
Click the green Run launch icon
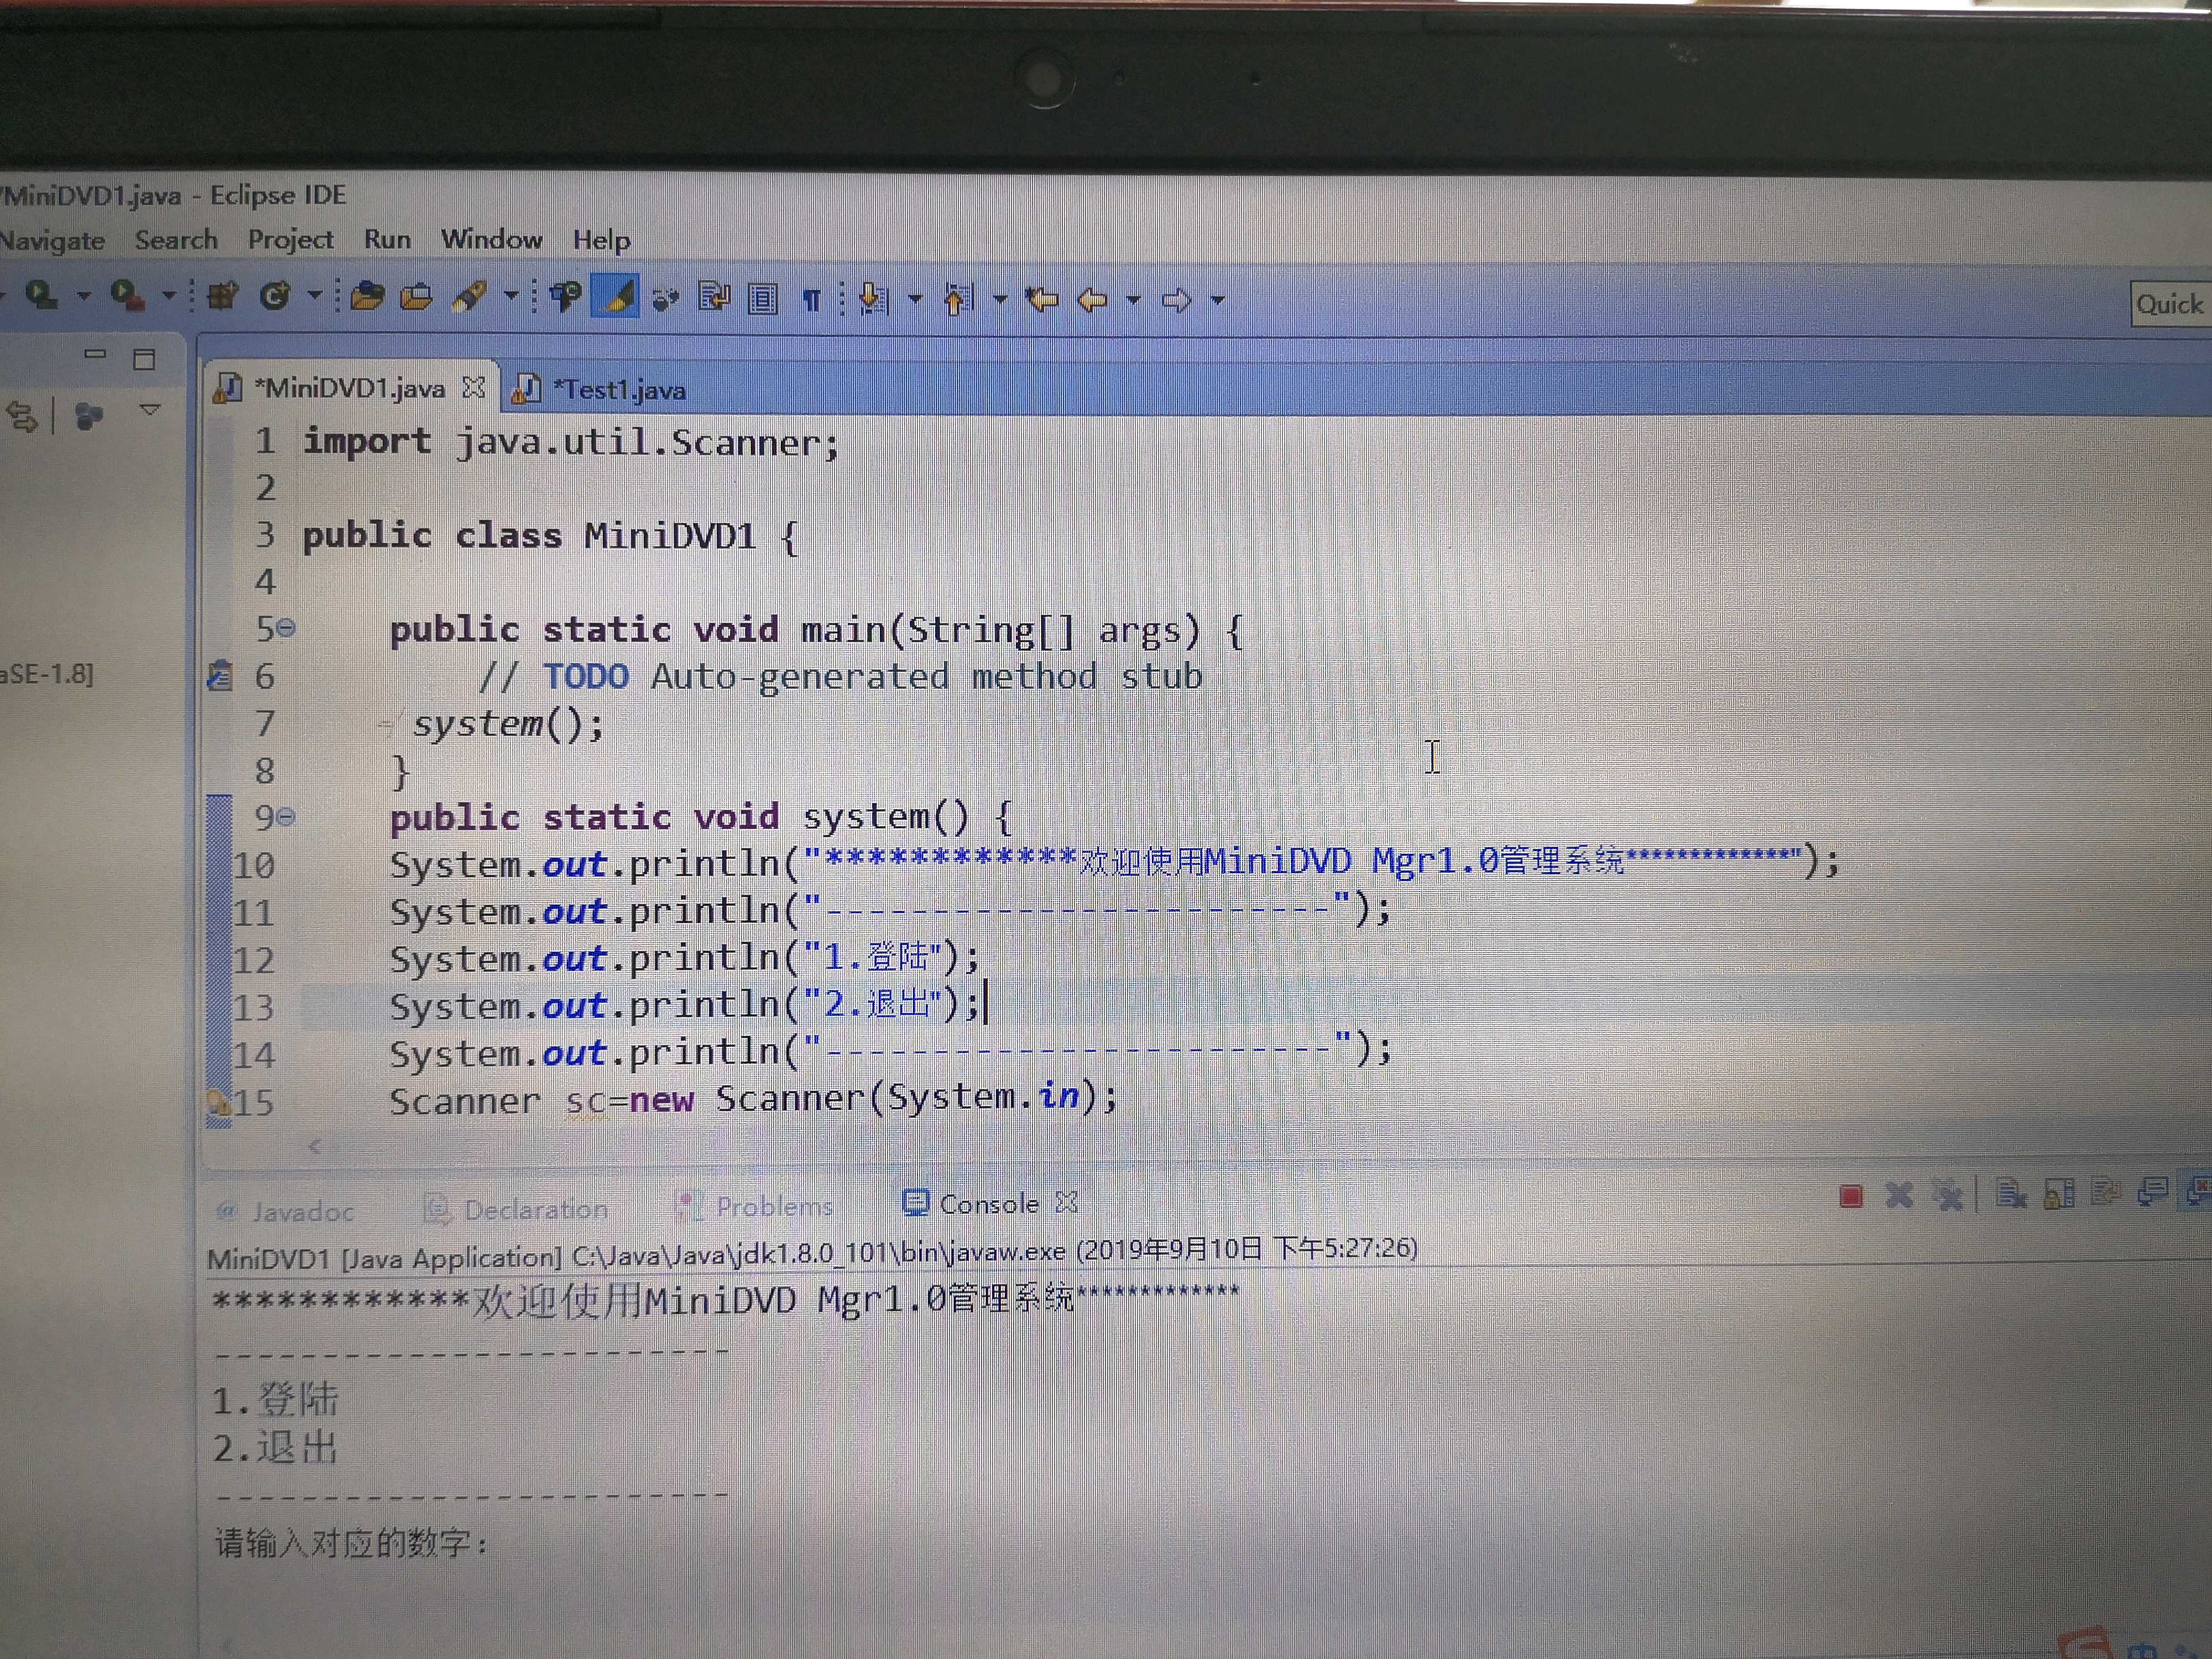tap(41, 295)
